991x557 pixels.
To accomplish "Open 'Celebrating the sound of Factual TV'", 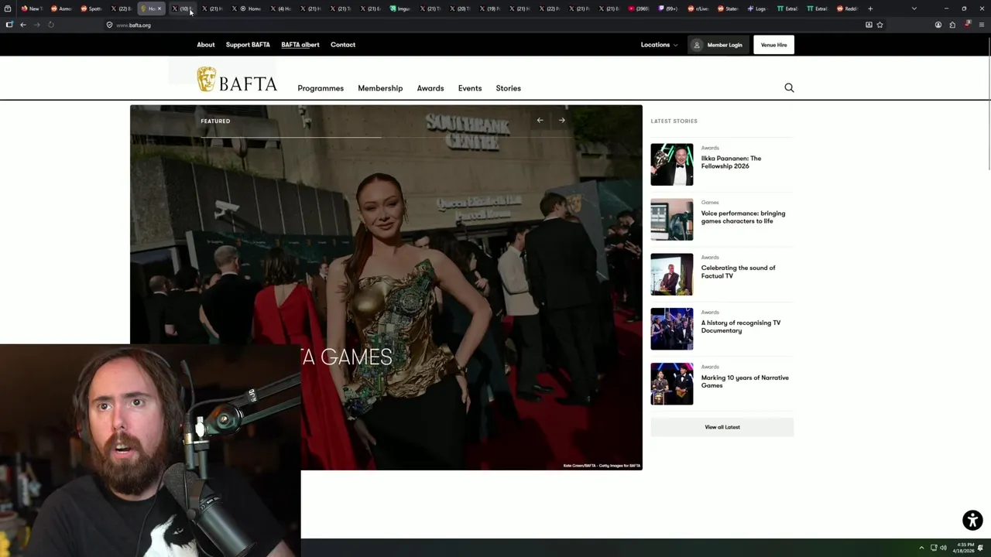I will (739, 272).
